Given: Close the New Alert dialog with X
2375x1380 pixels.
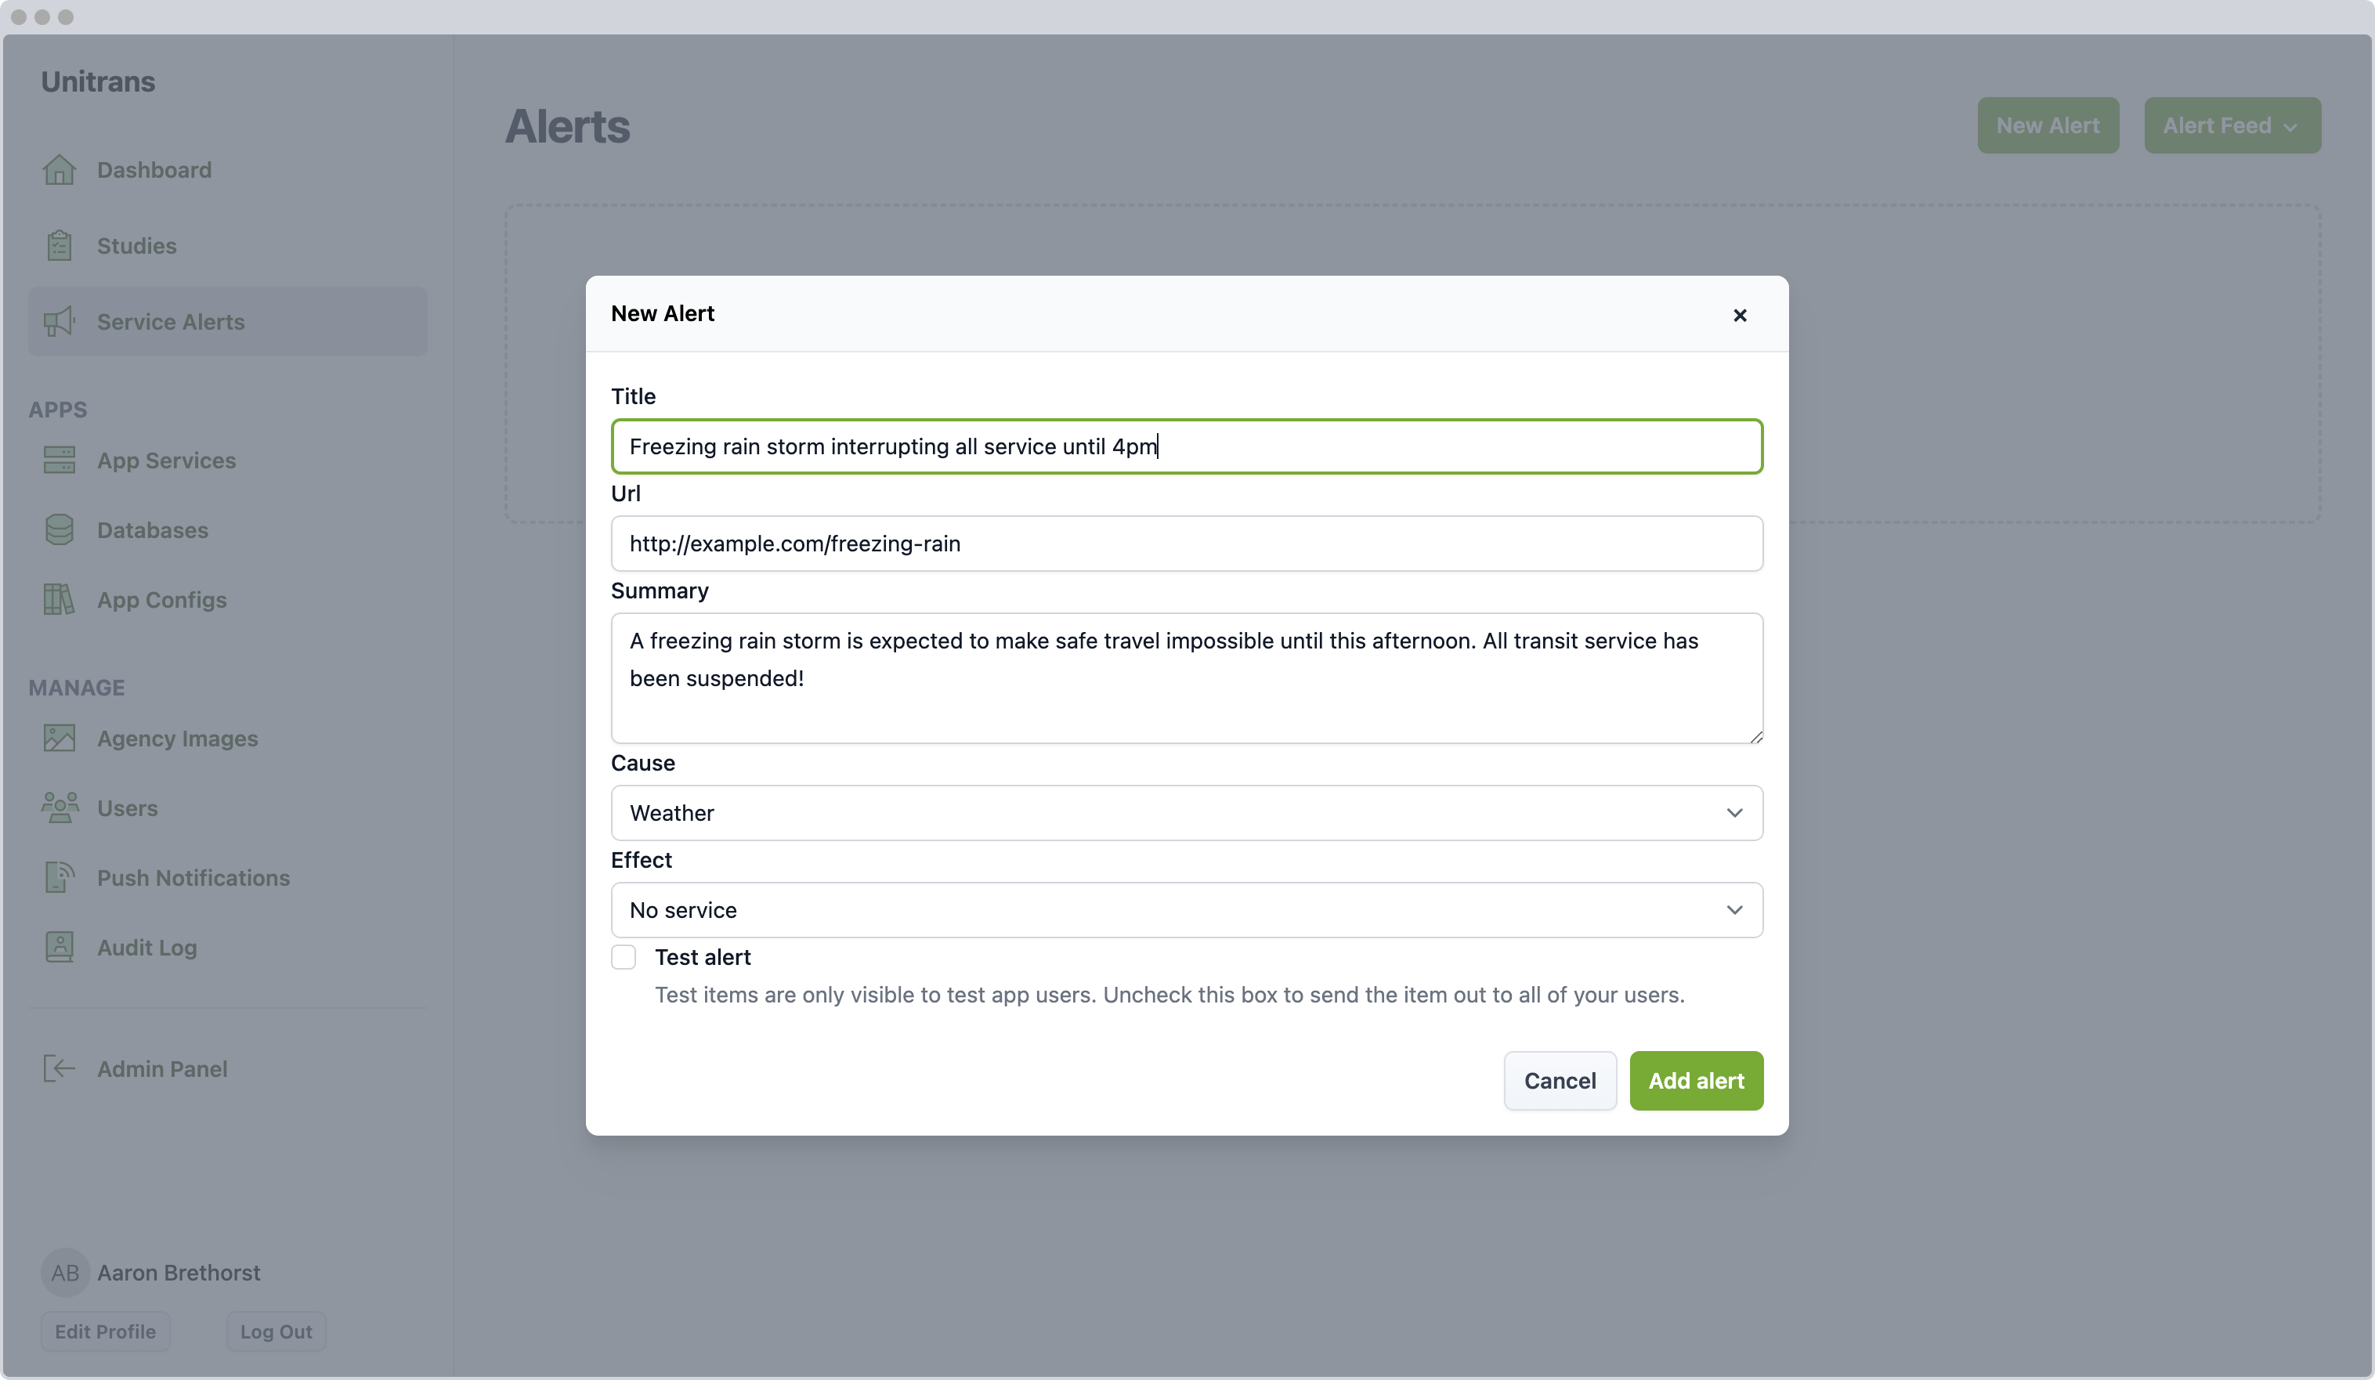Looking at the screenshot, I should (1740, 315).
